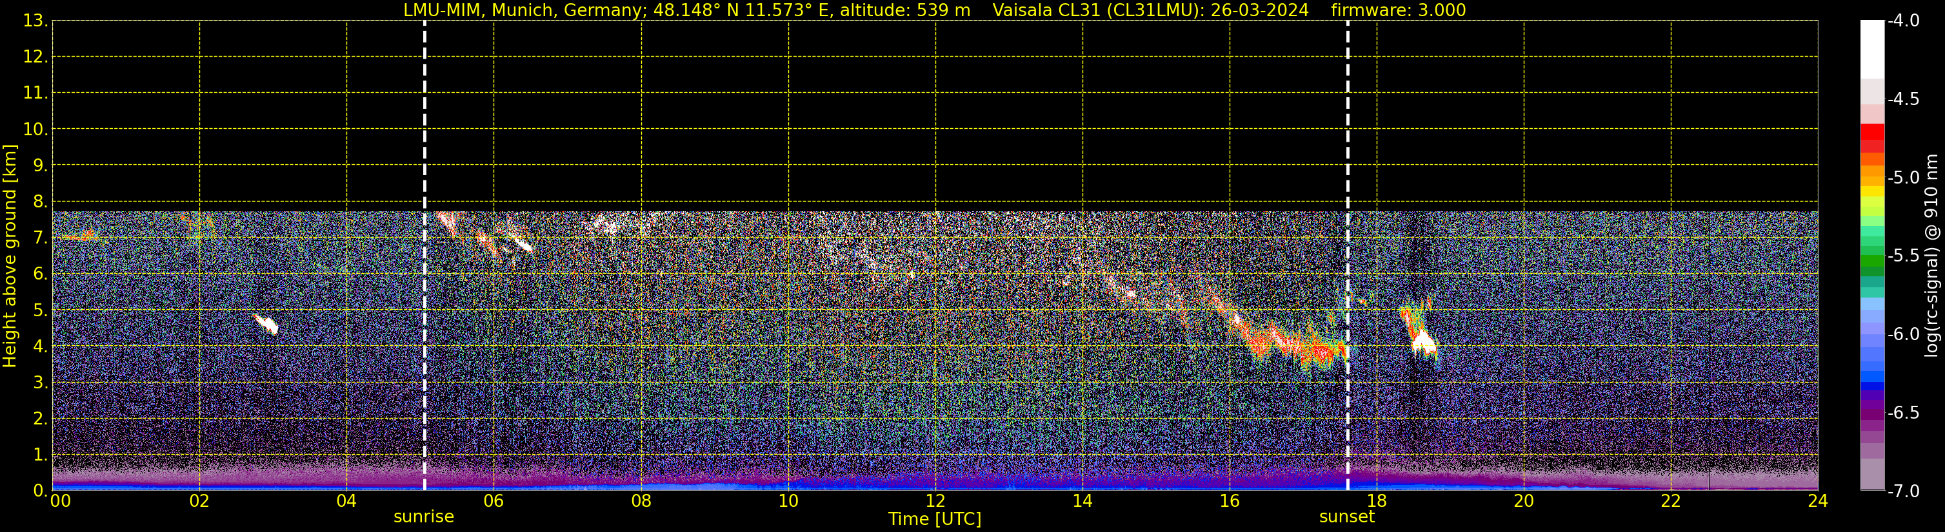Click the 'Height above ground [km]' axis title
Screen dimensions: 1945x532
10,256
